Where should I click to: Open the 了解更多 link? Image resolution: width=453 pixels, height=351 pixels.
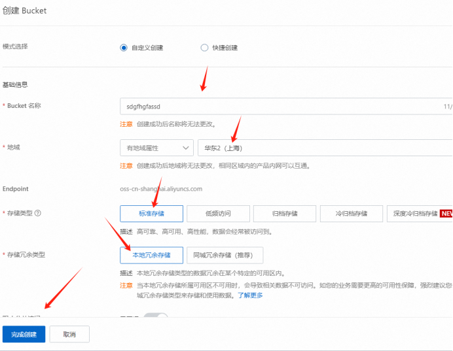[x=249, y=295]
